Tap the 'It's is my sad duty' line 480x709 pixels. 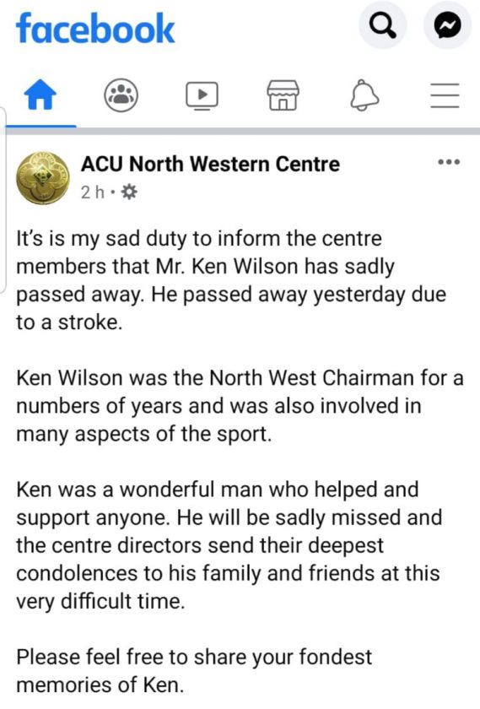point(199,239)
